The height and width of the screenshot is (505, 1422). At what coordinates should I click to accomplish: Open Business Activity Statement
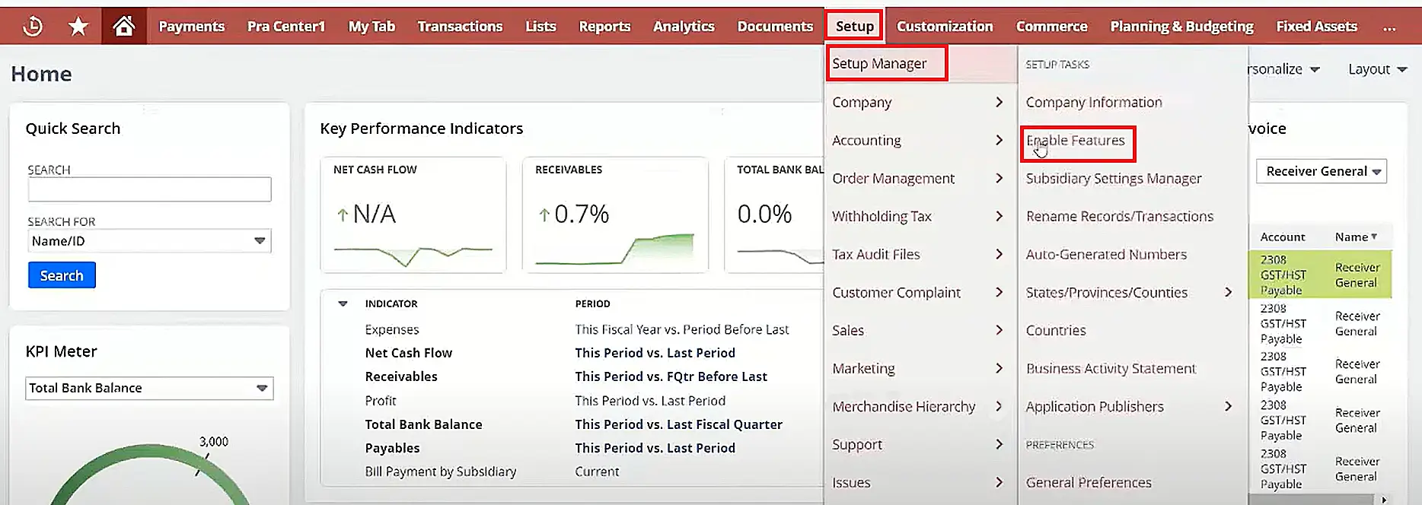(x=1111, y=368)
